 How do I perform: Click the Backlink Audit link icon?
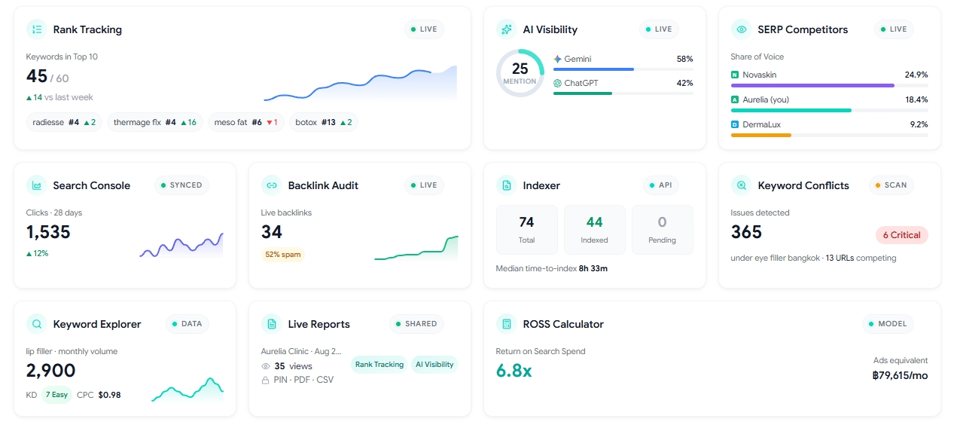point(271,185)
